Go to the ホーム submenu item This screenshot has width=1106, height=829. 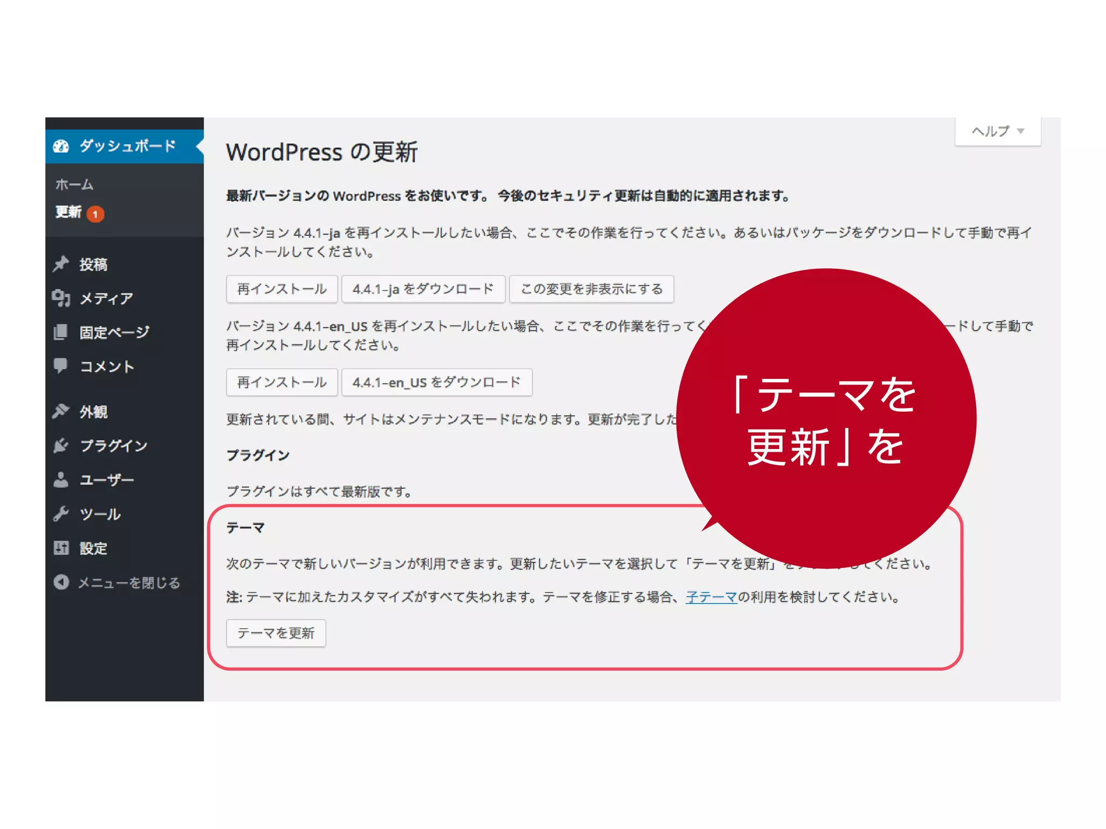75,185
